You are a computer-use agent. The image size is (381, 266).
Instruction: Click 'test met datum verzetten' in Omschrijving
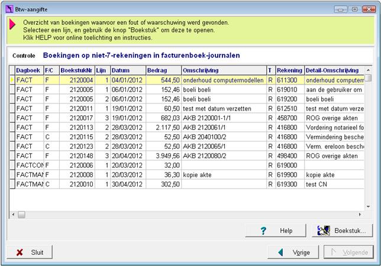[x=217, y=109]
